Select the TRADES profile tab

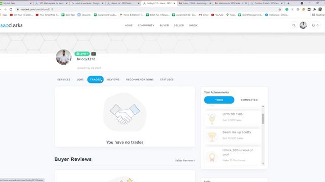95,79
